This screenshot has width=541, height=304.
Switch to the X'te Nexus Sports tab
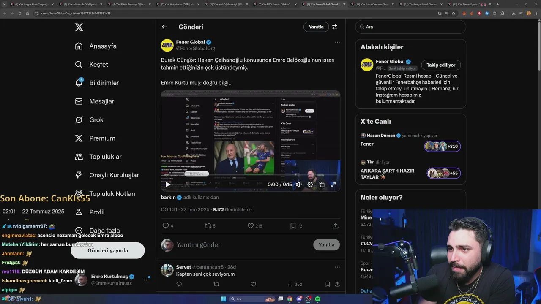469,4
